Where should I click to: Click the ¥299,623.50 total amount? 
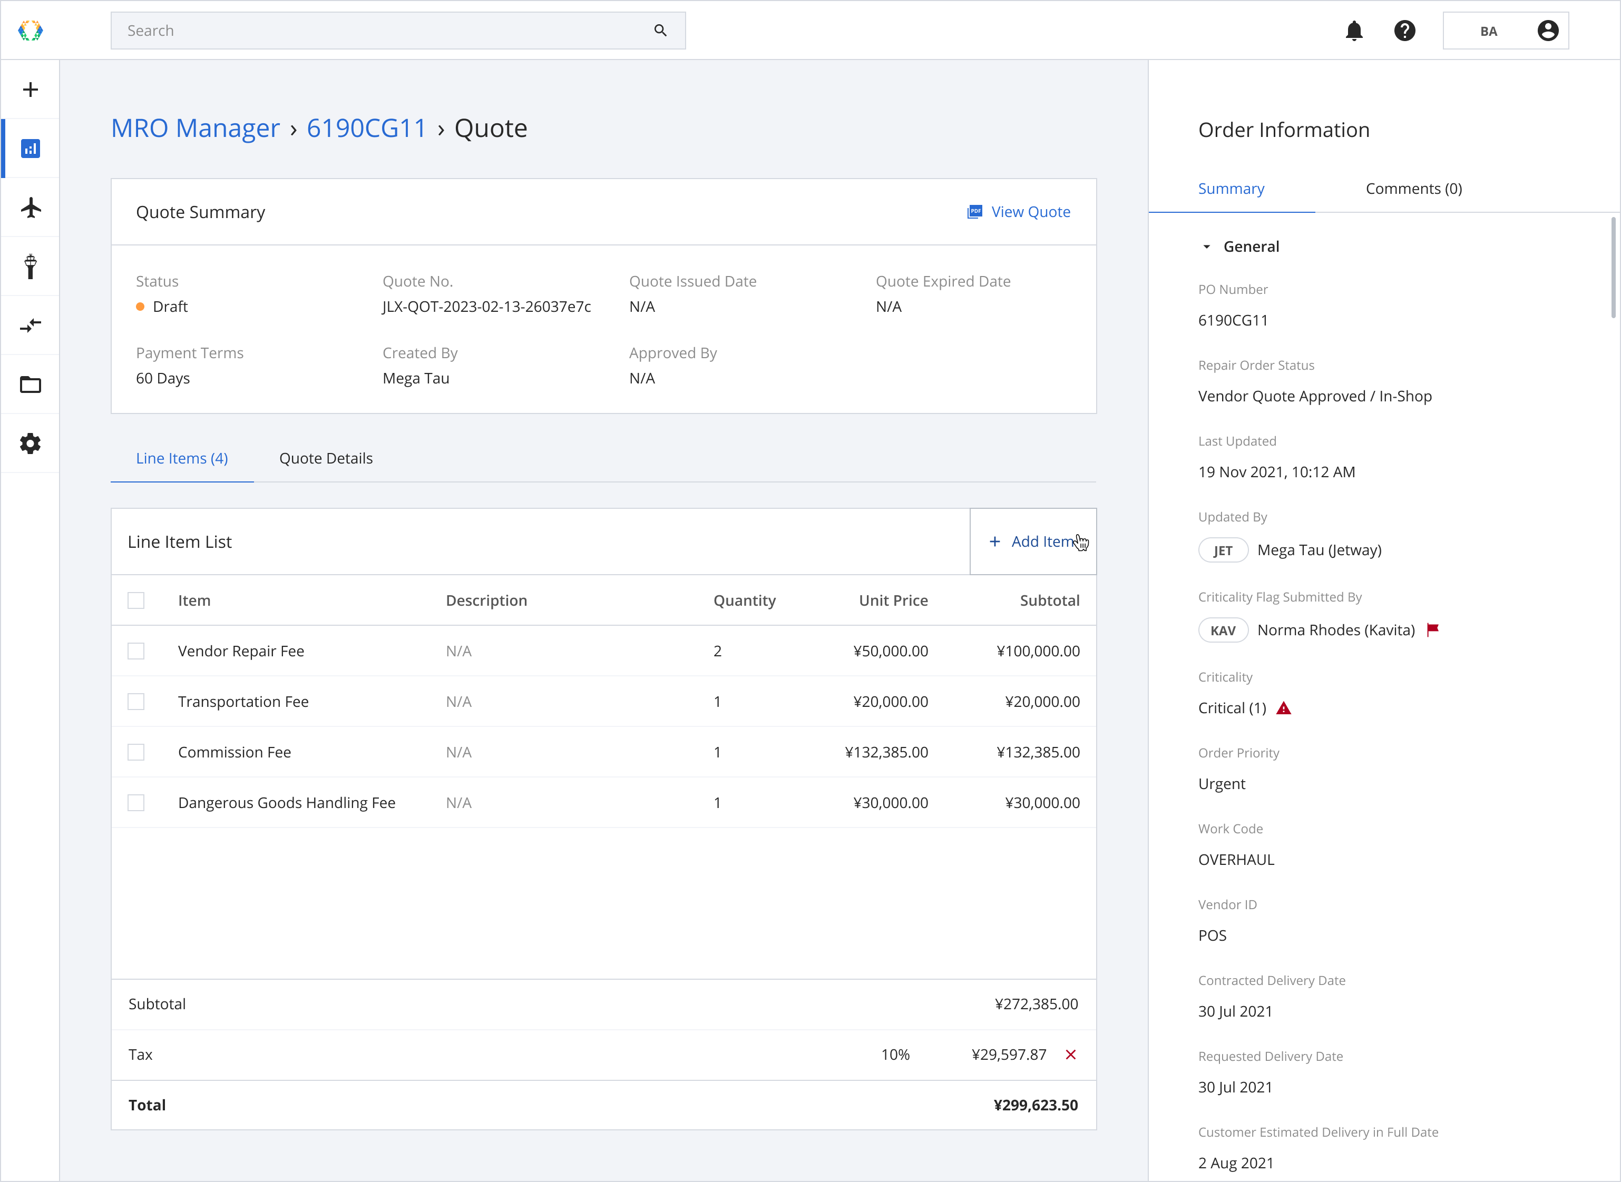click(1036, 1106)
